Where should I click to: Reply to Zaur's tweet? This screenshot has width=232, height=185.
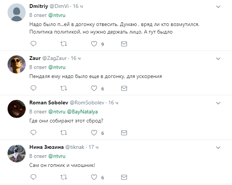(33, 88)
